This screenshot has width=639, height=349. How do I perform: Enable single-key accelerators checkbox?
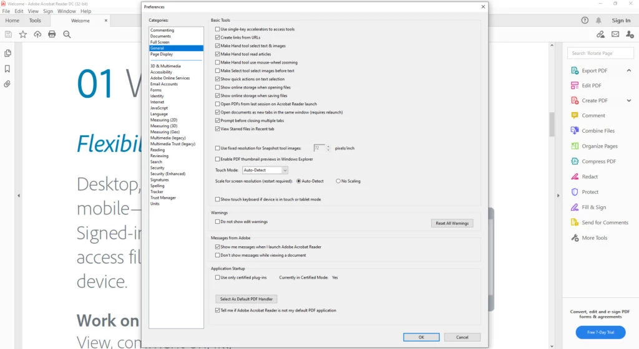(217, 29)
